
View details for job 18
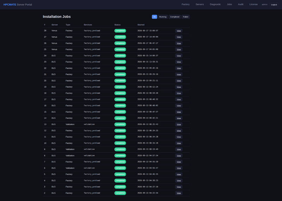(x=179, y=93)
